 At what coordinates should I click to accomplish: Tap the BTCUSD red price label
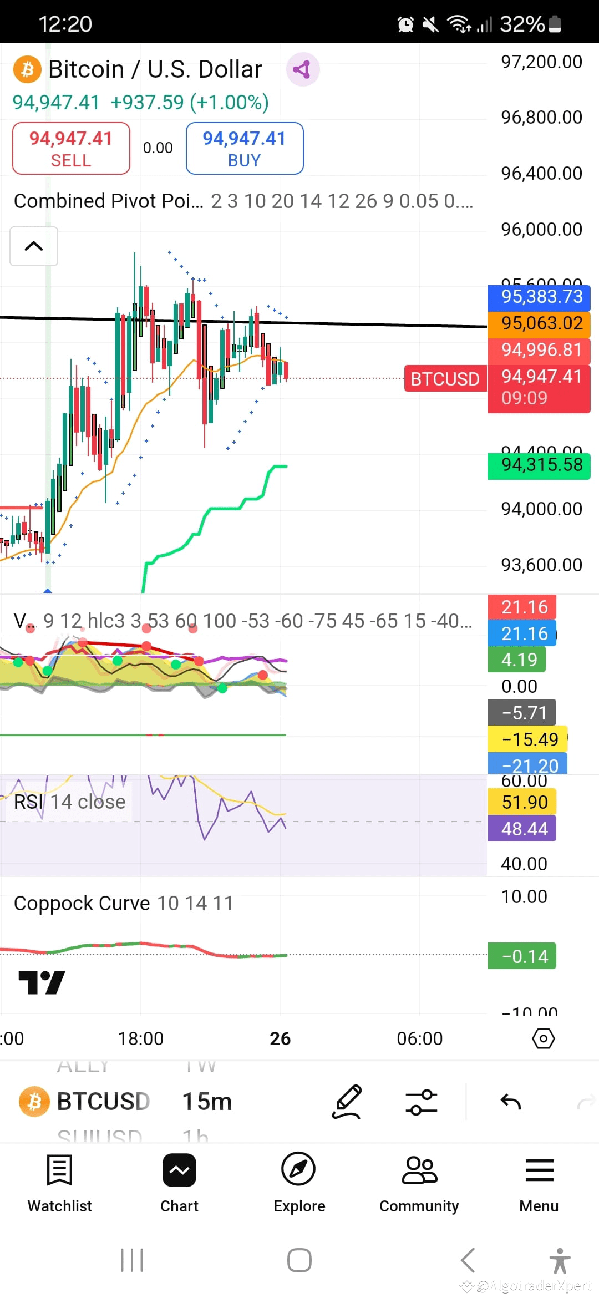(445, 379)
